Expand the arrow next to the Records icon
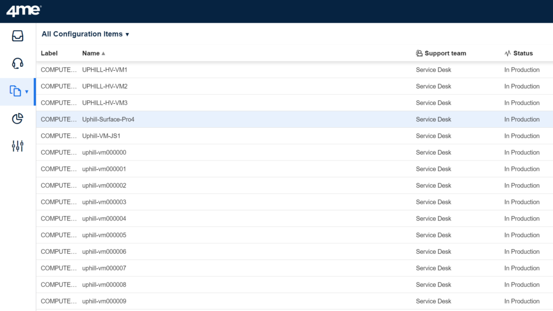The height and width of the screenshot is (311, 553). [x=26, y=93]
